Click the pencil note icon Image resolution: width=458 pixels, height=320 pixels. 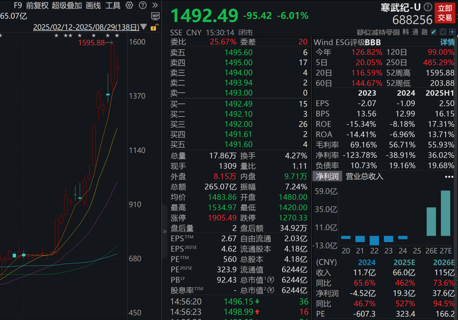(x=434, y=32)
